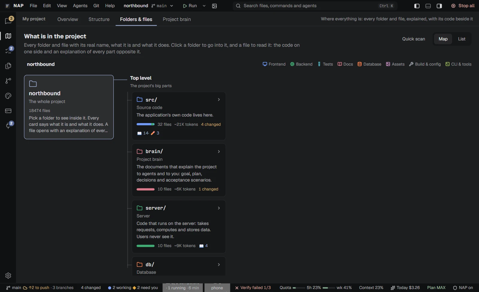The width and height of the screenshot is (479, 292).
Task: Filter by Backend category
Action: coord(301,64)
